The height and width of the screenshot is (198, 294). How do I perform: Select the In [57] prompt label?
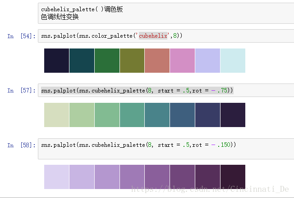(x=21, y=91)
